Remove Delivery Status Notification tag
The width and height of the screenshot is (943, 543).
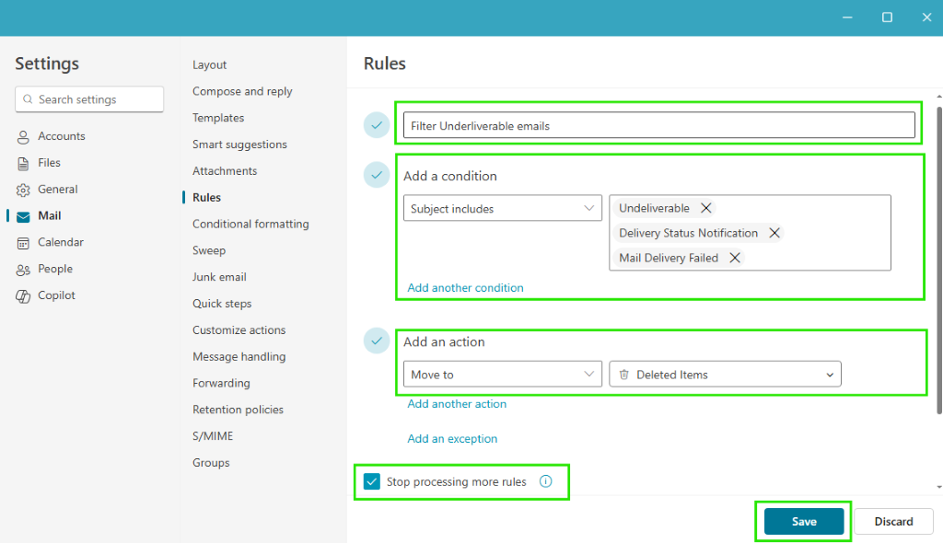(774, 233)
